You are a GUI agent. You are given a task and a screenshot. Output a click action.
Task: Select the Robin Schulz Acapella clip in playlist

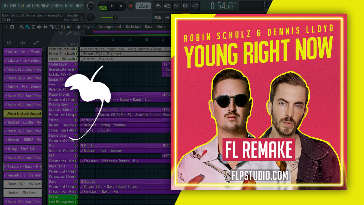[125, 49]
